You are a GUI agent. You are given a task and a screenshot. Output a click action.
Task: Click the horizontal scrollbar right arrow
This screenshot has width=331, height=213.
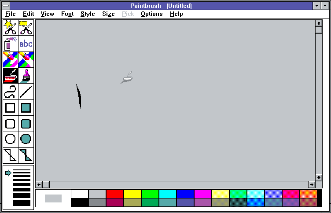pos(312,185)
